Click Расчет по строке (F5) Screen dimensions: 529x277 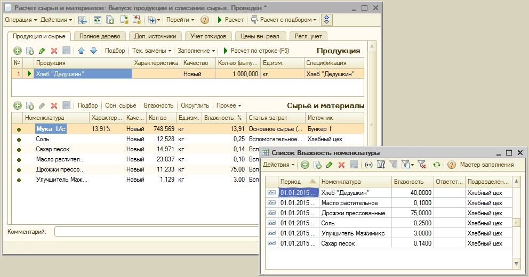257,51
